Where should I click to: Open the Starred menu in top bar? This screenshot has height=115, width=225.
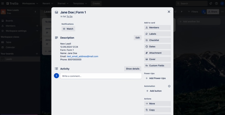(x=63, y=3)
